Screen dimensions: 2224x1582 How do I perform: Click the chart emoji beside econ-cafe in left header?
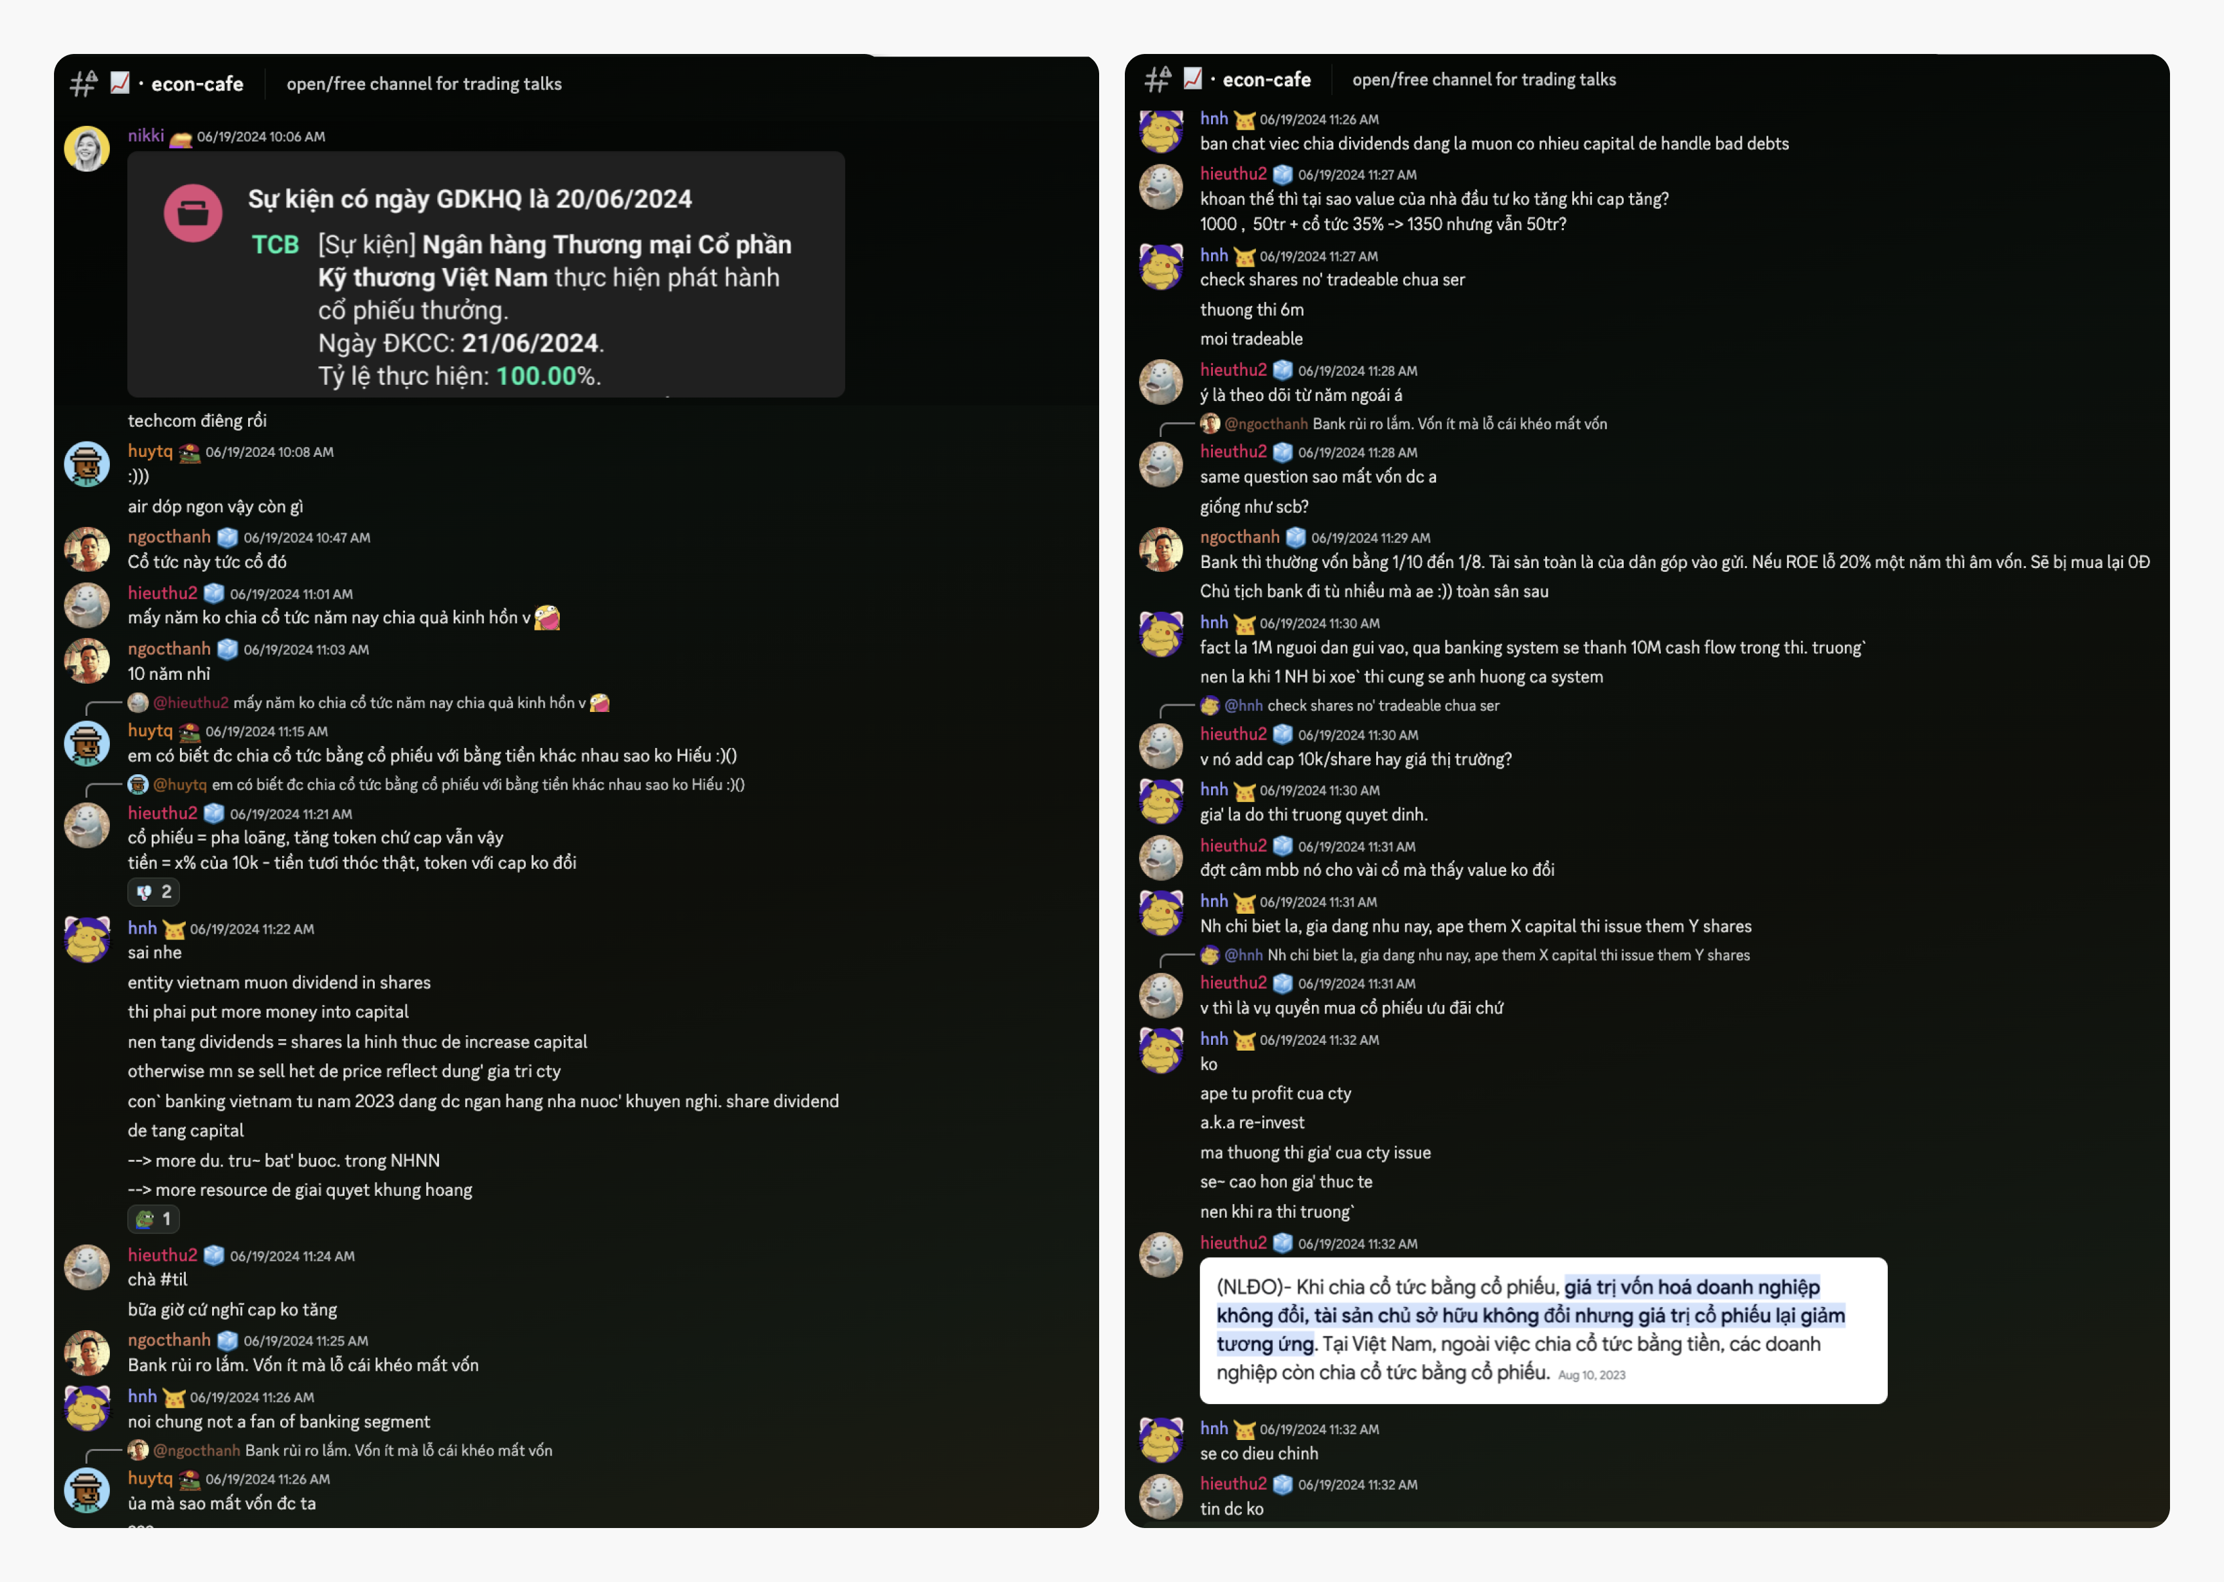pos(120,83)
